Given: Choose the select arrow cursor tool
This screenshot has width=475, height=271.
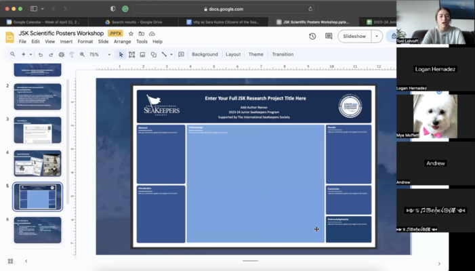Looking at the screenshot, I should tap(121, 54).
